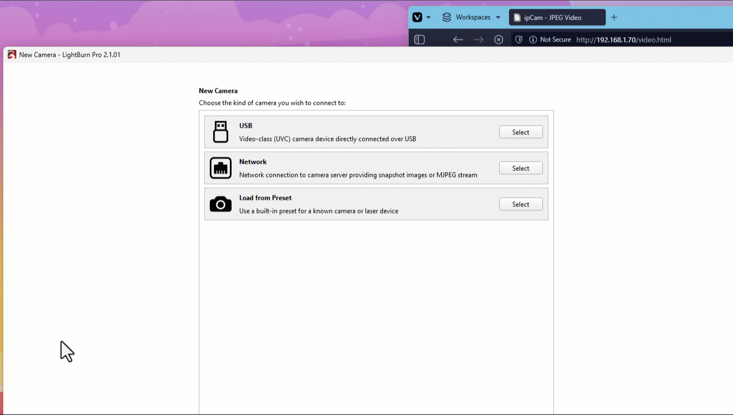Select the Network camera option
The height and width of the screenshot is (415, 733).
(x=521, y=168)
